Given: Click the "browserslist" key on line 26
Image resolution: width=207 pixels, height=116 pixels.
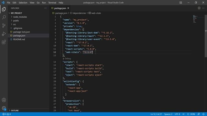Looking at the screenshot, I should (x=71, y=101).
